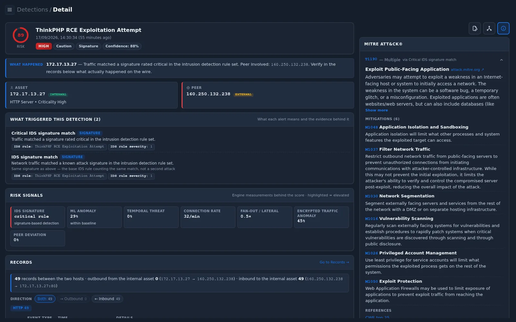Select the ML Anomaly risk signal card
The height and width of the screenshot is (322, 516).
(x=94, y=217)
